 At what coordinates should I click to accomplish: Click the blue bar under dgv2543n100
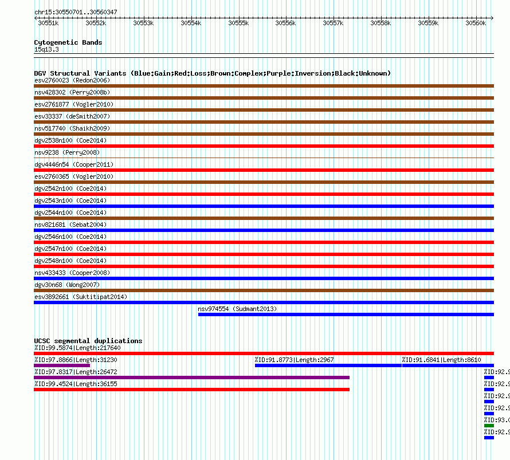(264, 206)
